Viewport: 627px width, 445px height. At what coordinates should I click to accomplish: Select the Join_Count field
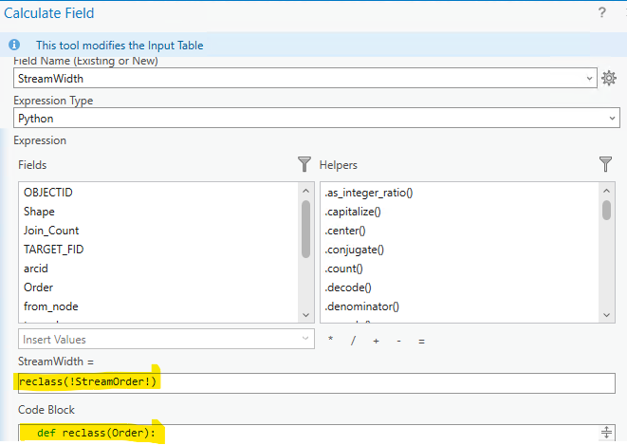51,231
